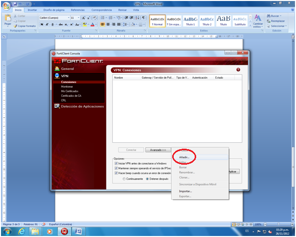The height and width of the screenshot is (237, 296).
Task: Sort text with A-Z sort icon
Action: click(137, 18)
